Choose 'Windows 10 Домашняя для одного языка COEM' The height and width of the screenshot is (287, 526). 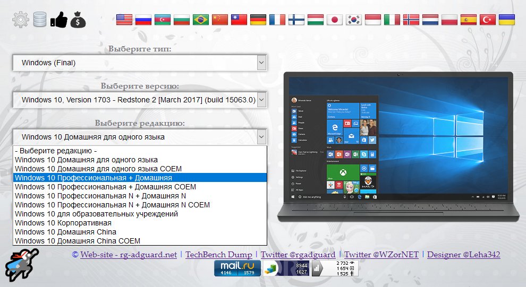pos(140,169)
